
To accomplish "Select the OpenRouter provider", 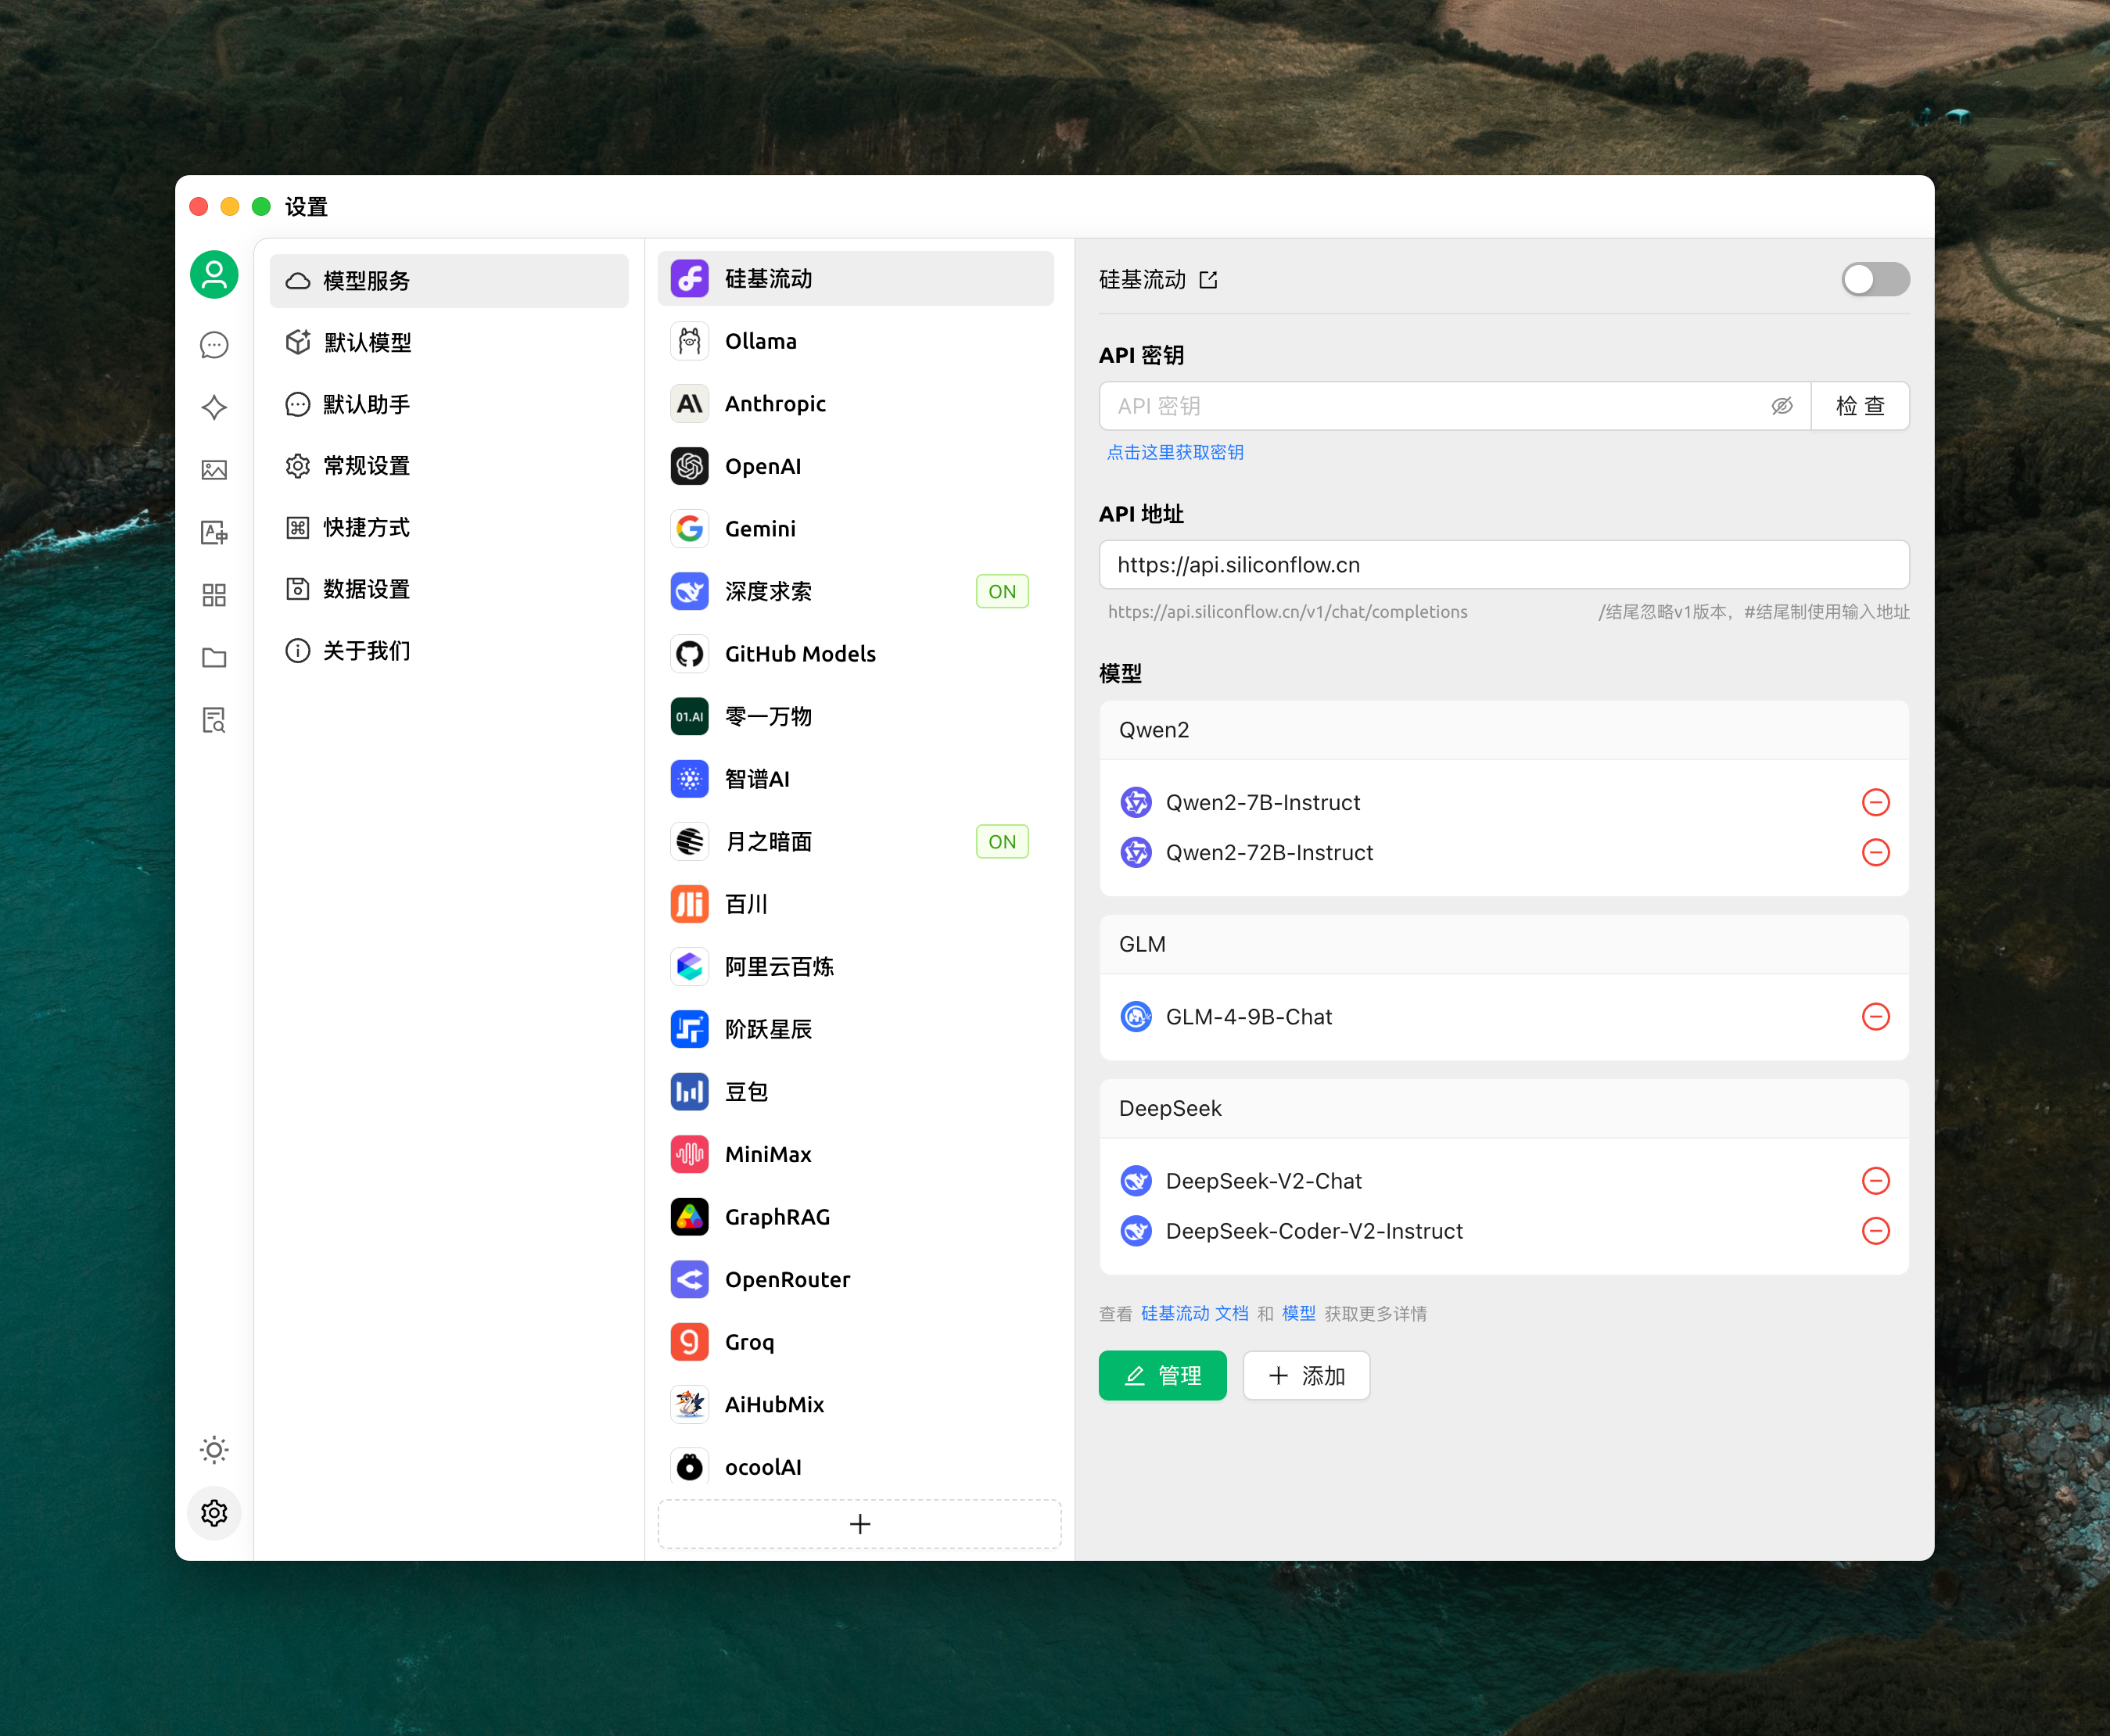I will [x=855, y=1279].
